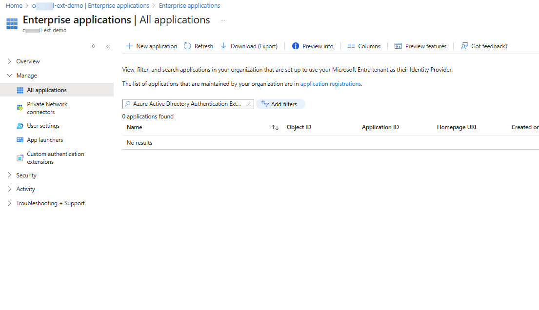Clear the search box with X
Screen dimensions: 539x310
click(x=249, y=104)
